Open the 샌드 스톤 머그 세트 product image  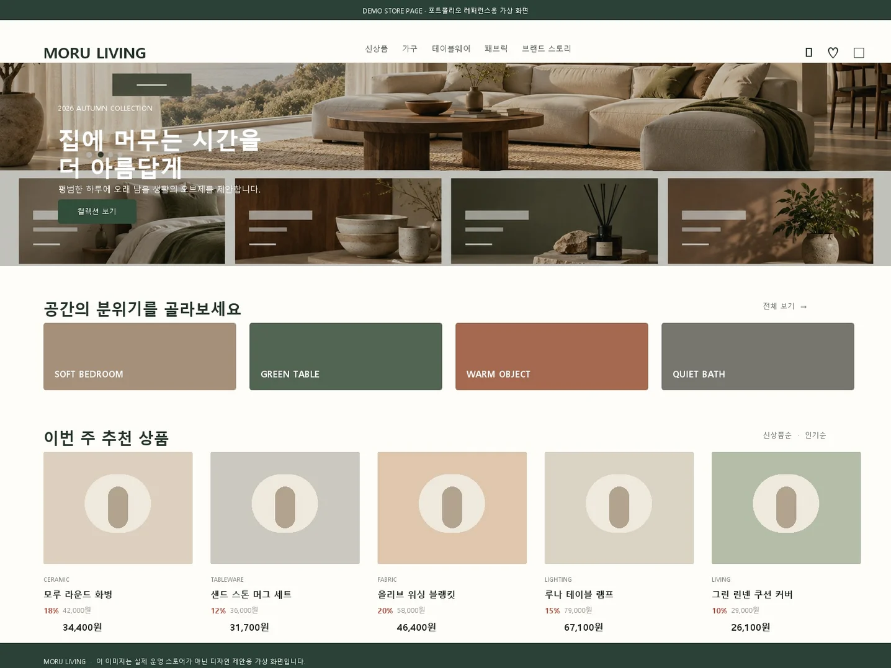click(x=285, y=508)
